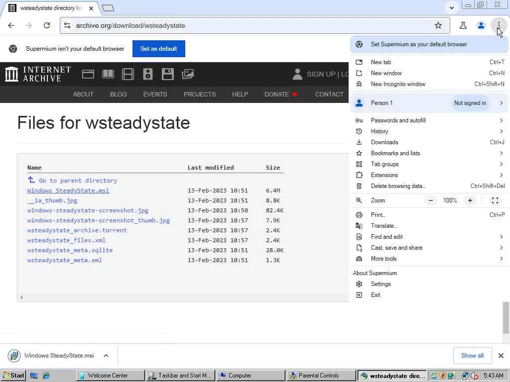
Task: Close the three-dot browser menu button
Action: coord(499,25)
